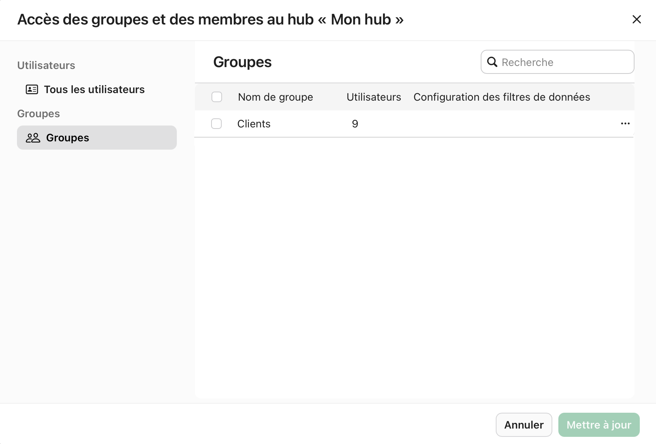Click the Configuration des filtres de données header
This screenshot has width=656, height=444.
(x=502, y=97)
